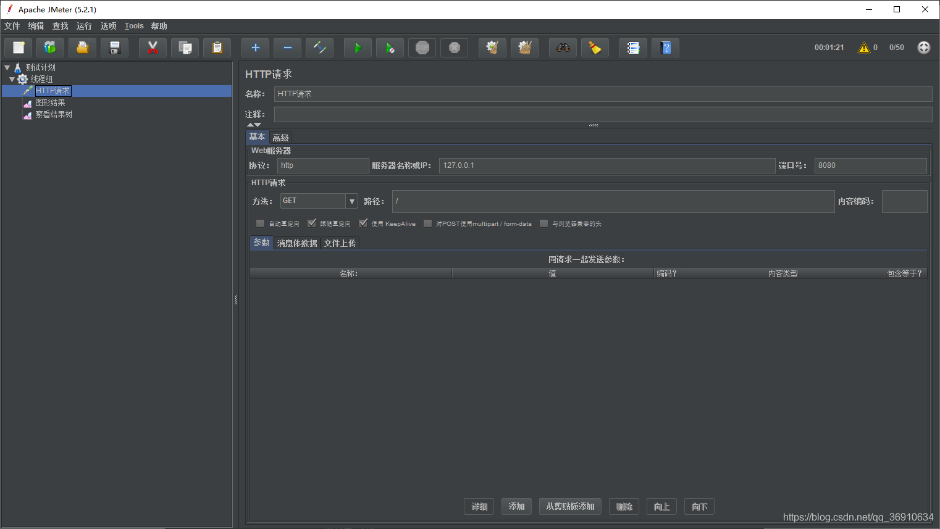Screen dimensions: 940x529
Task: Click the 从剪贴板添加 button
Action: 570,507
